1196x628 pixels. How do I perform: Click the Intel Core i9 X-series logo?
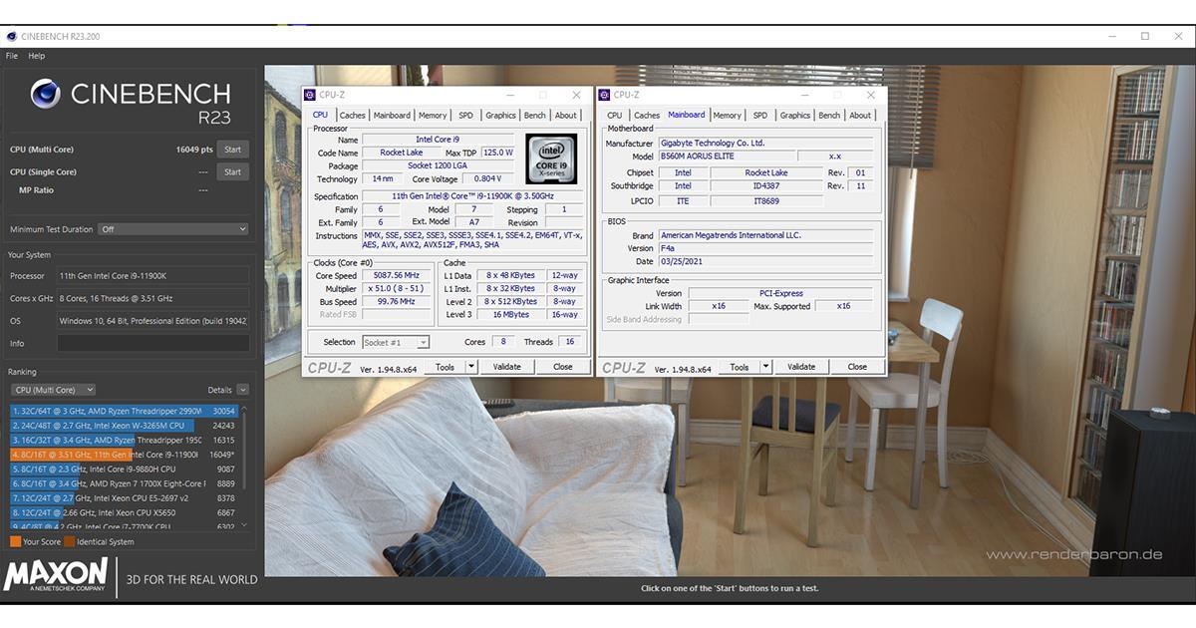[x=551, y=158]
